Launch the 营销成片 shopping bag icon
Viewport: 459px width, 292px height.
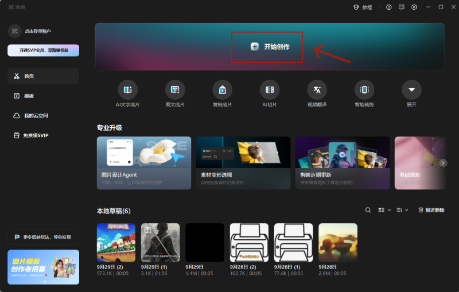(x=223, y=90)
